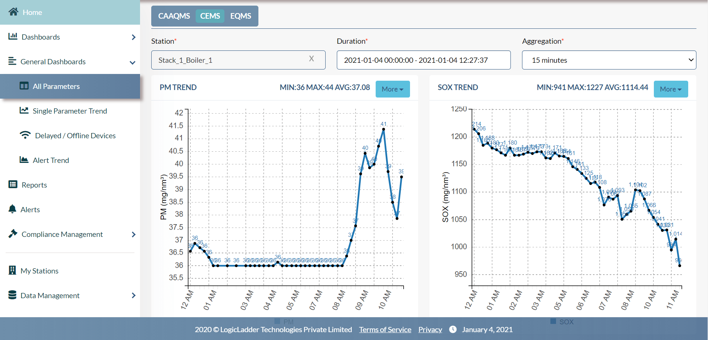Click the Home icon in the sidebar
This screenshot has width=708, height=340.
pos(13,12)
